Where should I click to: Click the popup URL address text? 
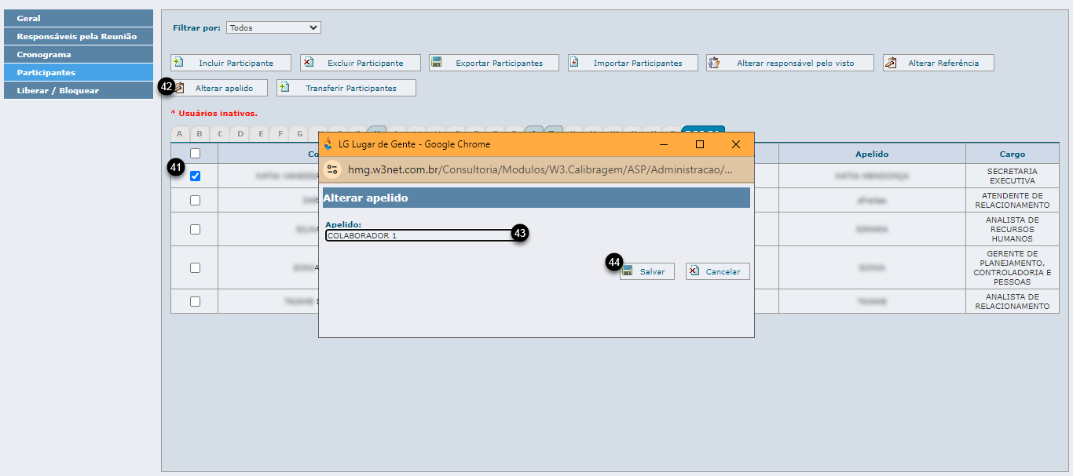point(540,169)
